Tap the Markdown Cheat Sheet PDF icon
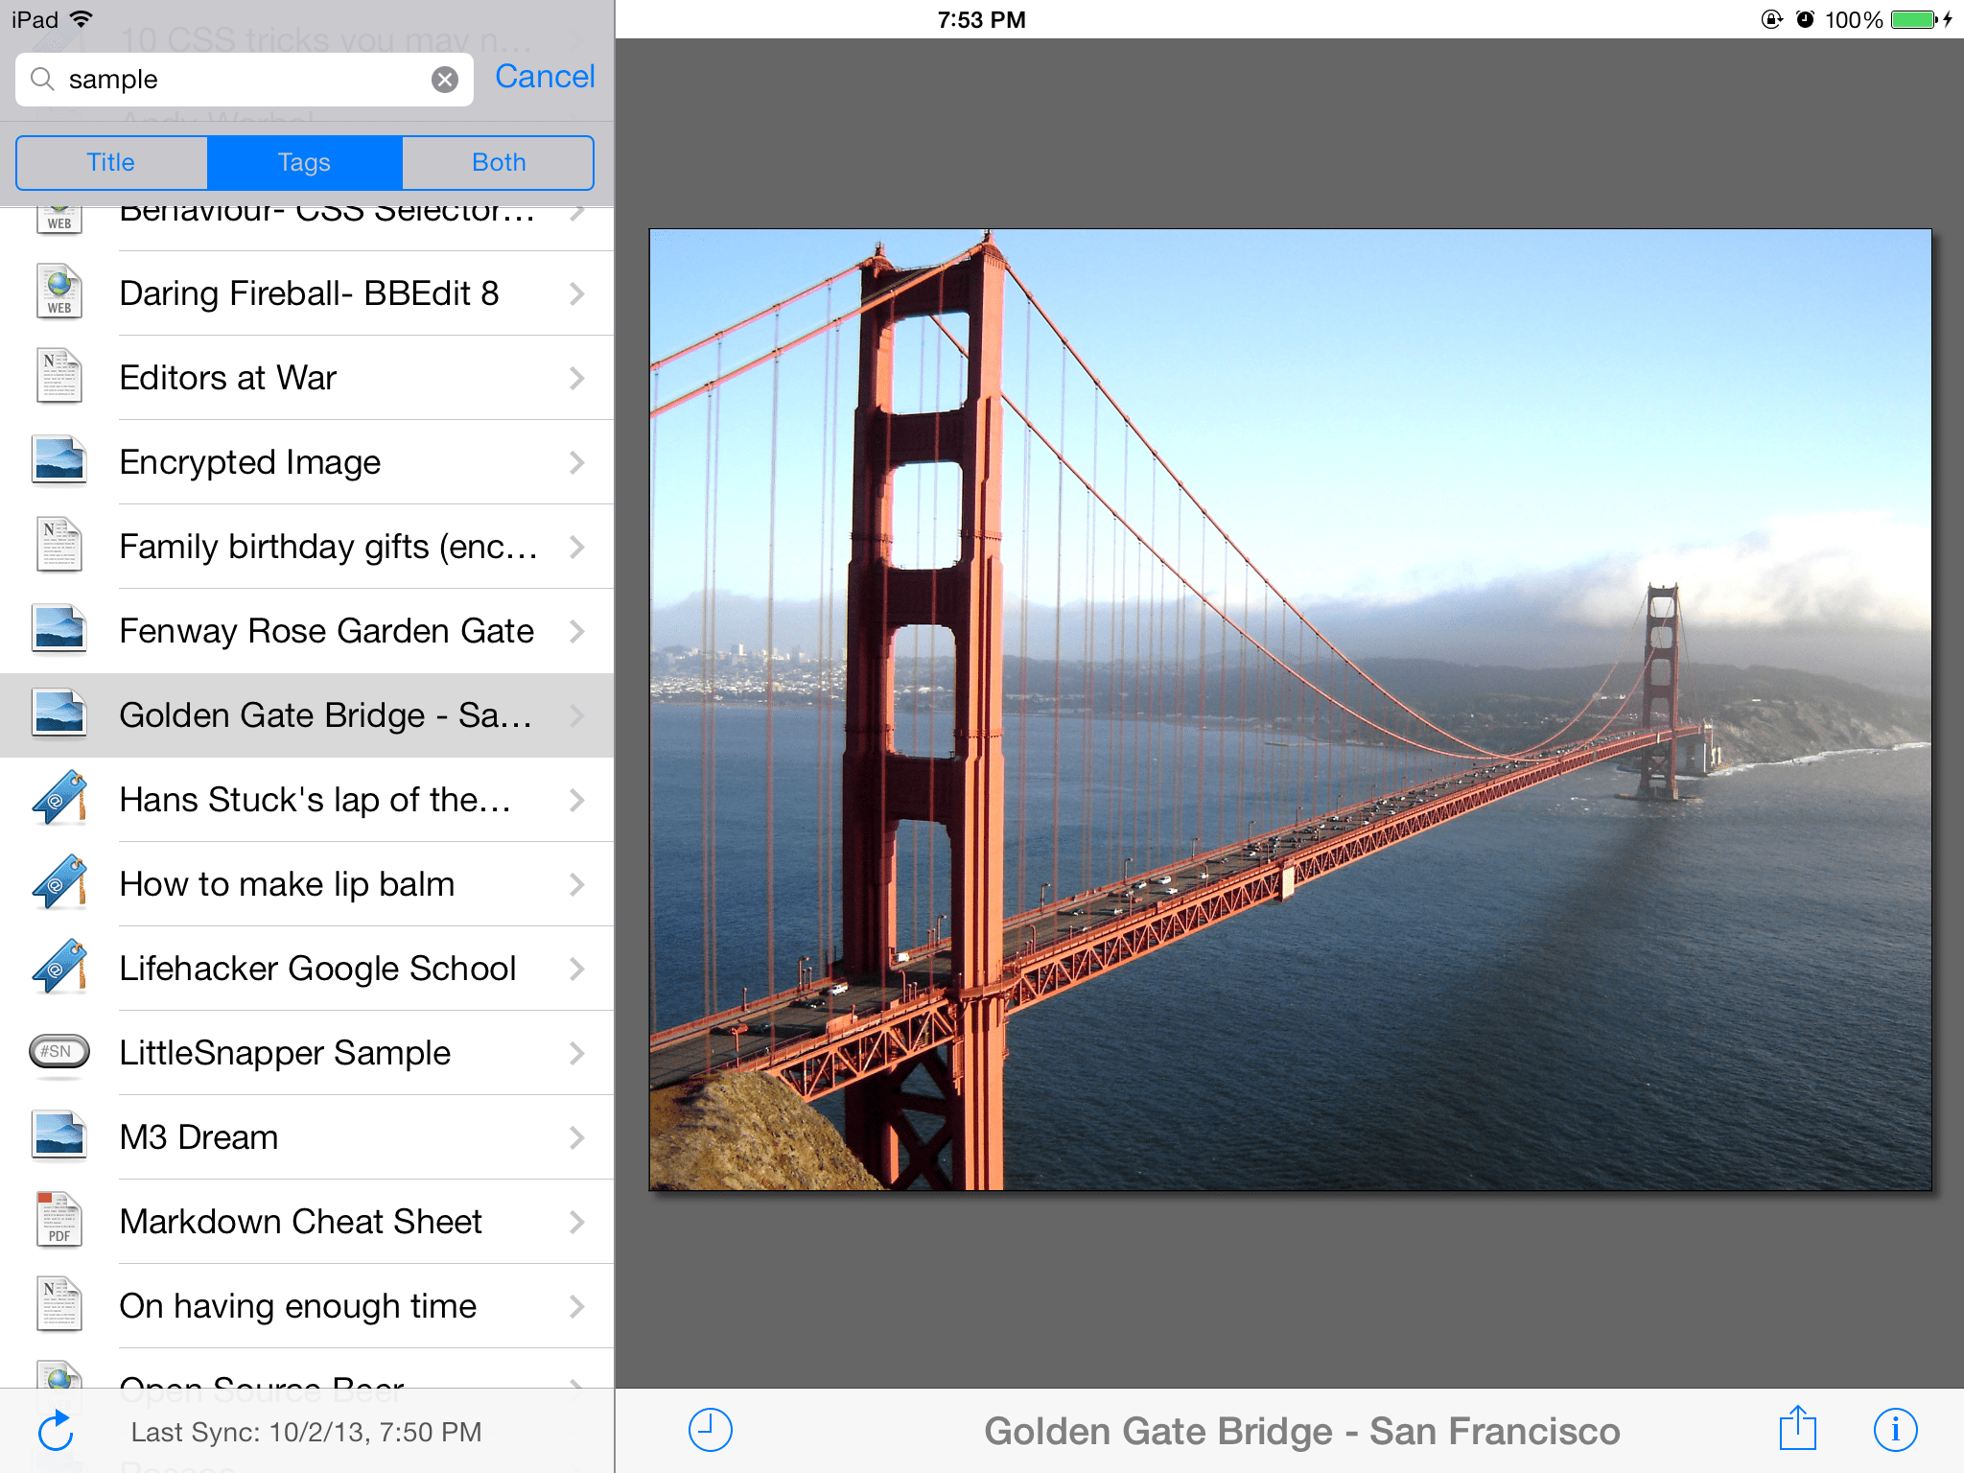 [59, 1221]
